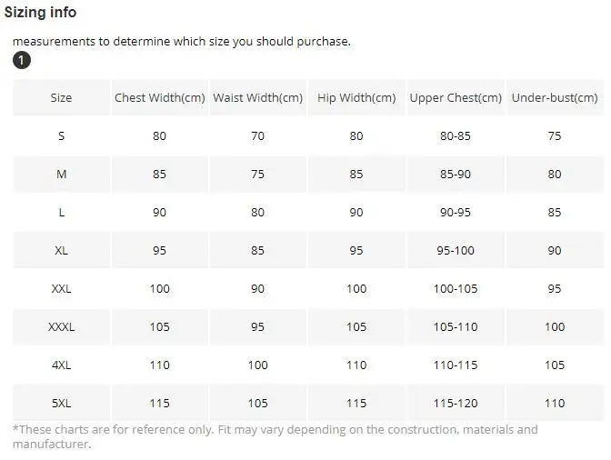611x460 pixels.
Task: Click the numbered circle icon 1
Action: pyautogui.click(x=22, y=60)
